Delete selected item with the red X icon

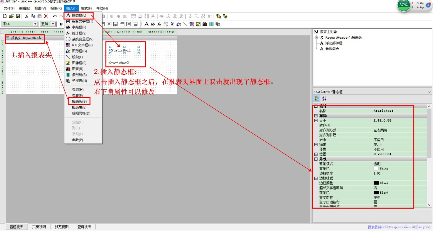[x=46, y=16]
